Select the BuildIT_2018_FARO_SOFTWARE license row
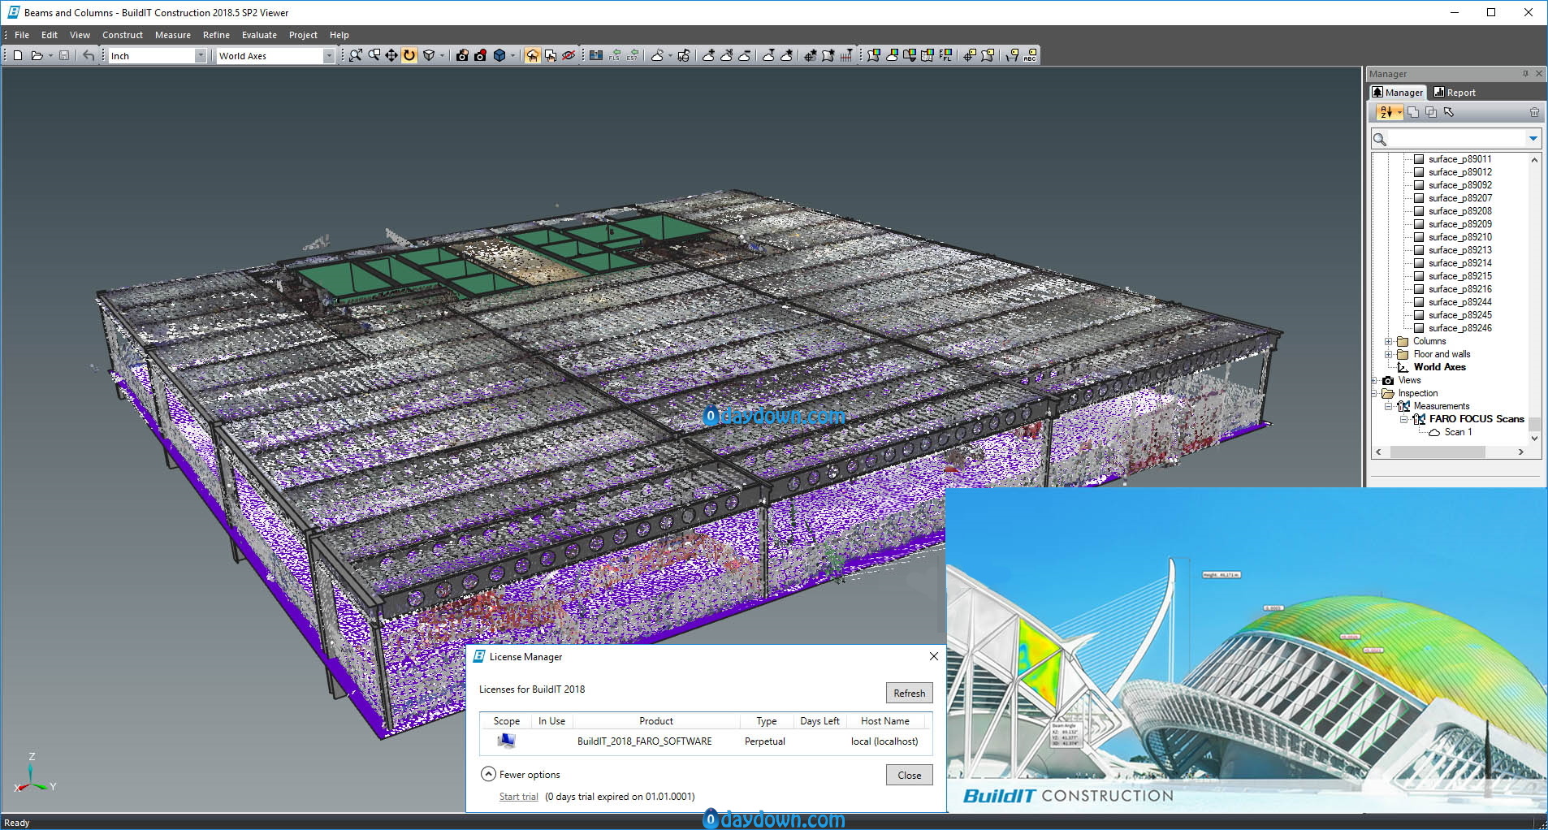Image resolution: width=1548 pixels, height=830 pixels. (706, 741)
